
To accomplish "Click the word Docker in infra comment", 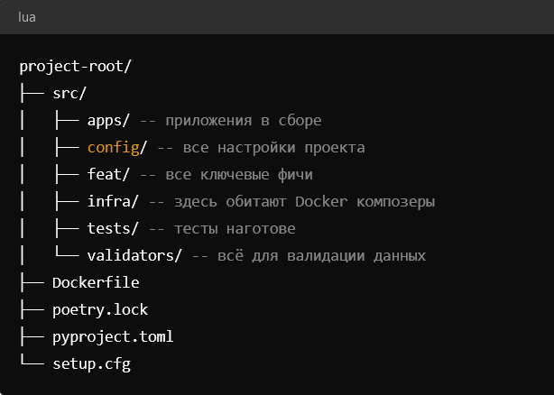I will pyautogui.click(x=321, y=202).
